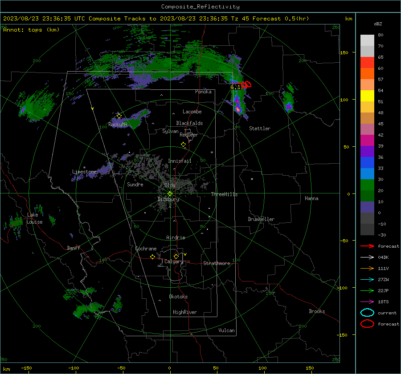Pick the magenta swatch in dBZ scale
The height and width of the screenshot is (374, 401).
pyautogui.click(x=367, y=141)
